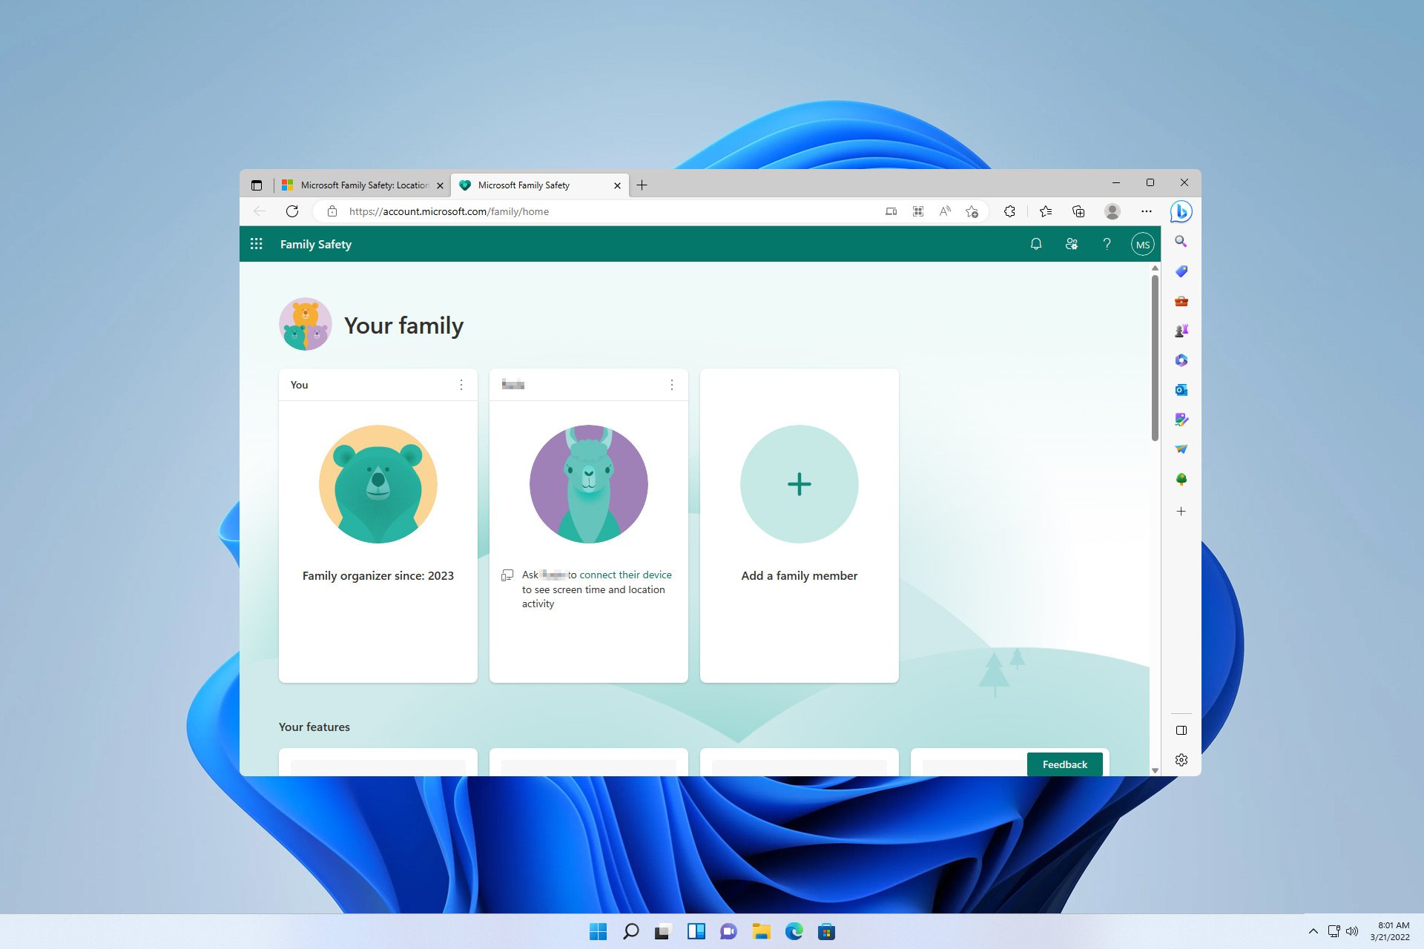Click the family avatar bear icon for You
The image size is (1424, 949).
click(x=378, y=483)
